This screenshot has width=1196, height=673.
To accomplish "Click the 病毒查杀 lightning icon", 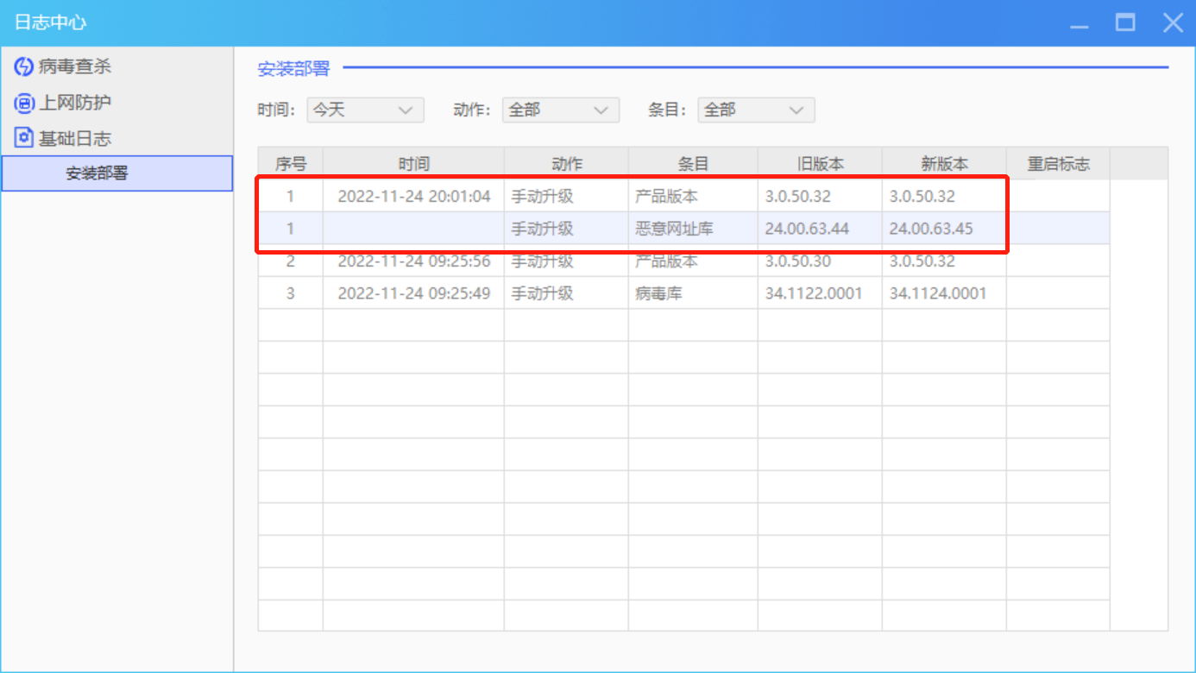I will [x=24, y=66].
